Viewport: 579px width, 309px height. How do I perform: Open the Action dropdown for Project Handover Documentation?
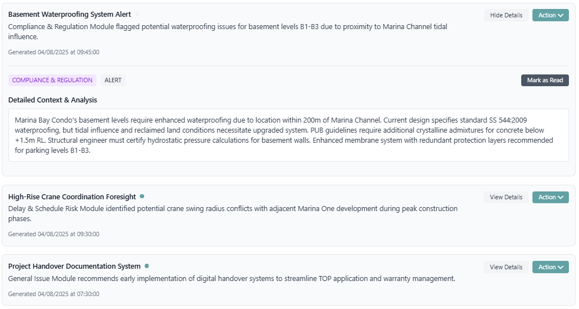pos(550,267)
